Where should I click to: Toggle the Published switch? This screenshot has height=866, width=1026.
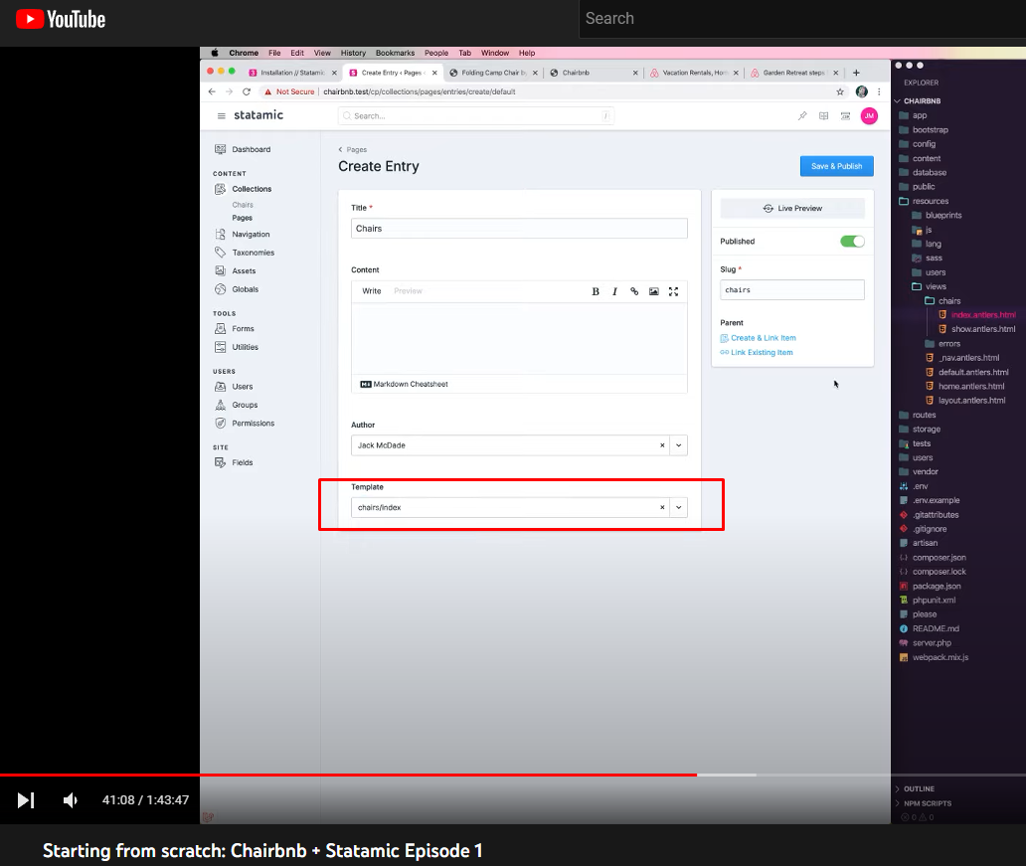852,242
